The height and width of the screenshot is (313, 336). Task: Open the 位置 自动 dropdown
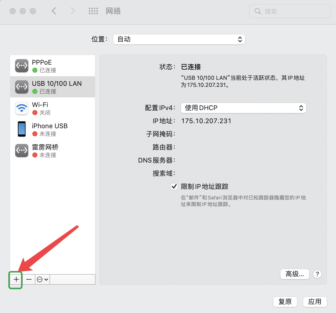[179, 39]
